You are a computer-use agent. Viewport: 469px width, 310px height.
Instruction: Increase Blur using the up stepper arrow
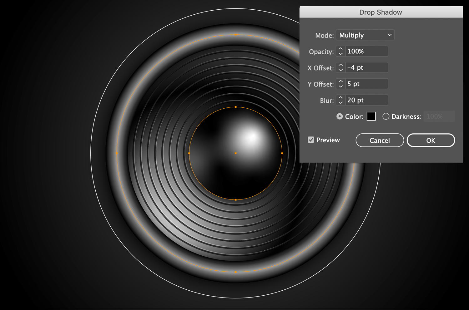(340, 98)
